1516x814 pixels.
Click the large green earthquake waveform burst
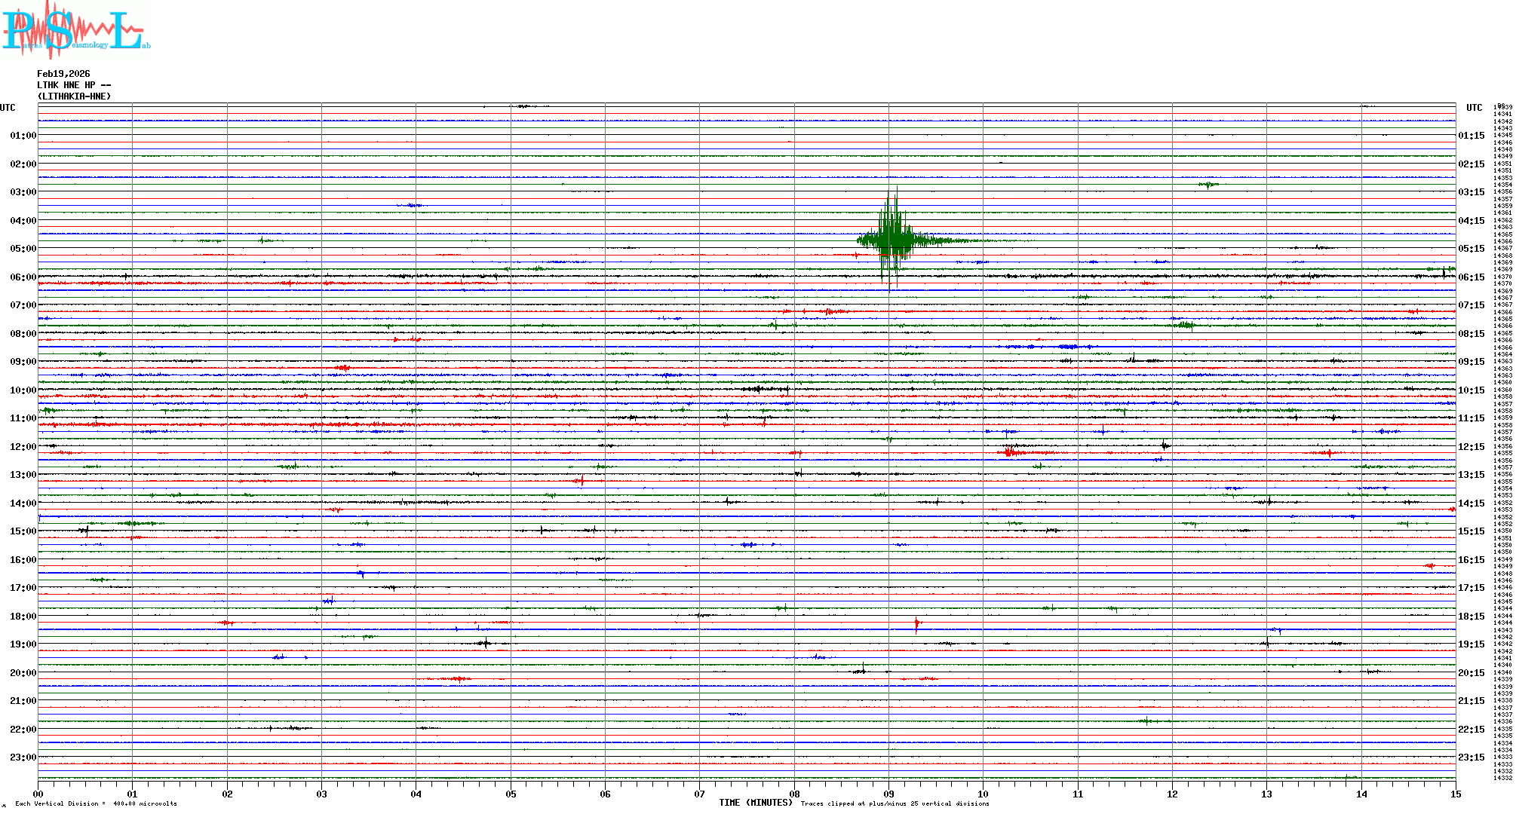coord(894,240)
